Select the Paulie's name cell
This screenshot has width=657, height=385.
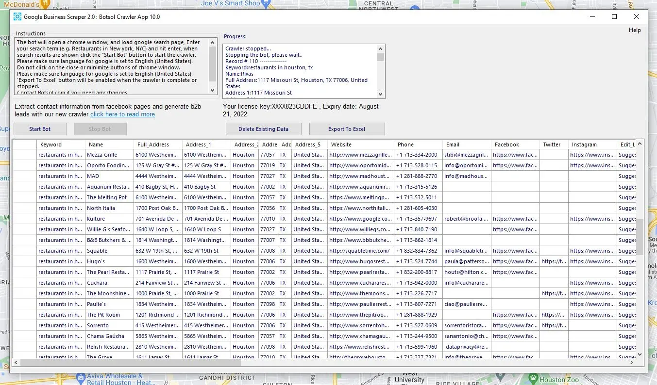(x=110, y=304)
